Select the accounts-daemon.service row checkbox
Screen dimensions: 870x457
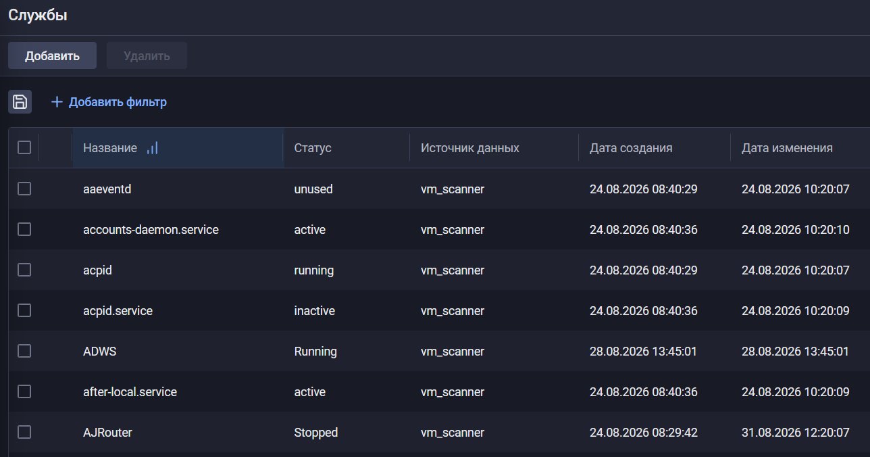[24, 230]
